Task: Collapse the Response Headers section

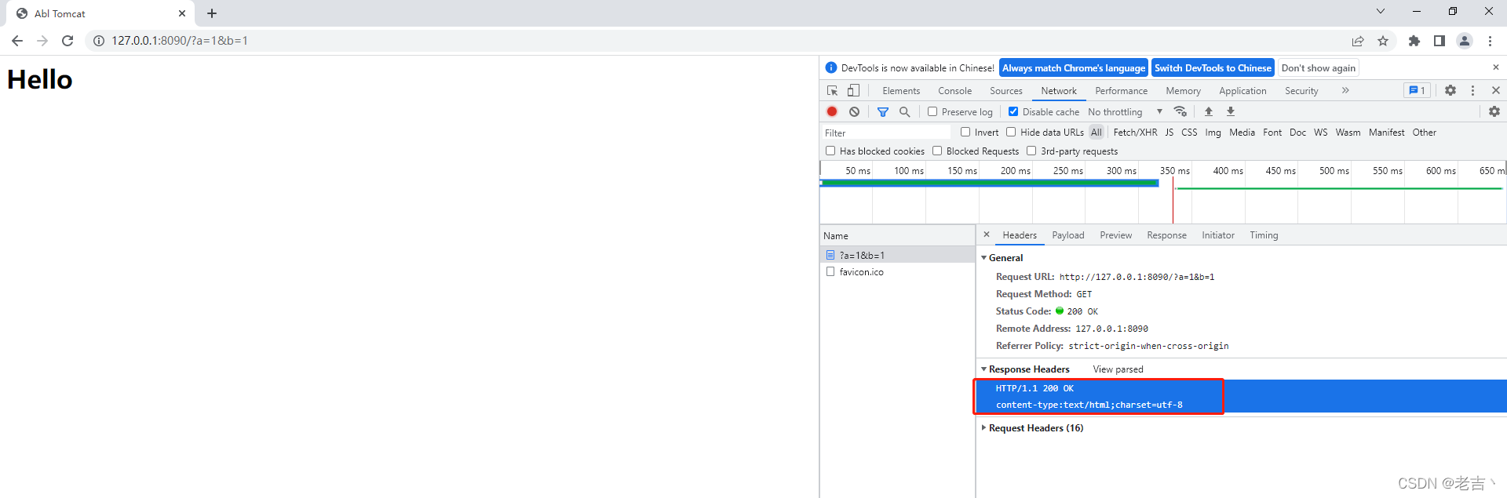Action: pyautogui.click(x=984, y=369)
